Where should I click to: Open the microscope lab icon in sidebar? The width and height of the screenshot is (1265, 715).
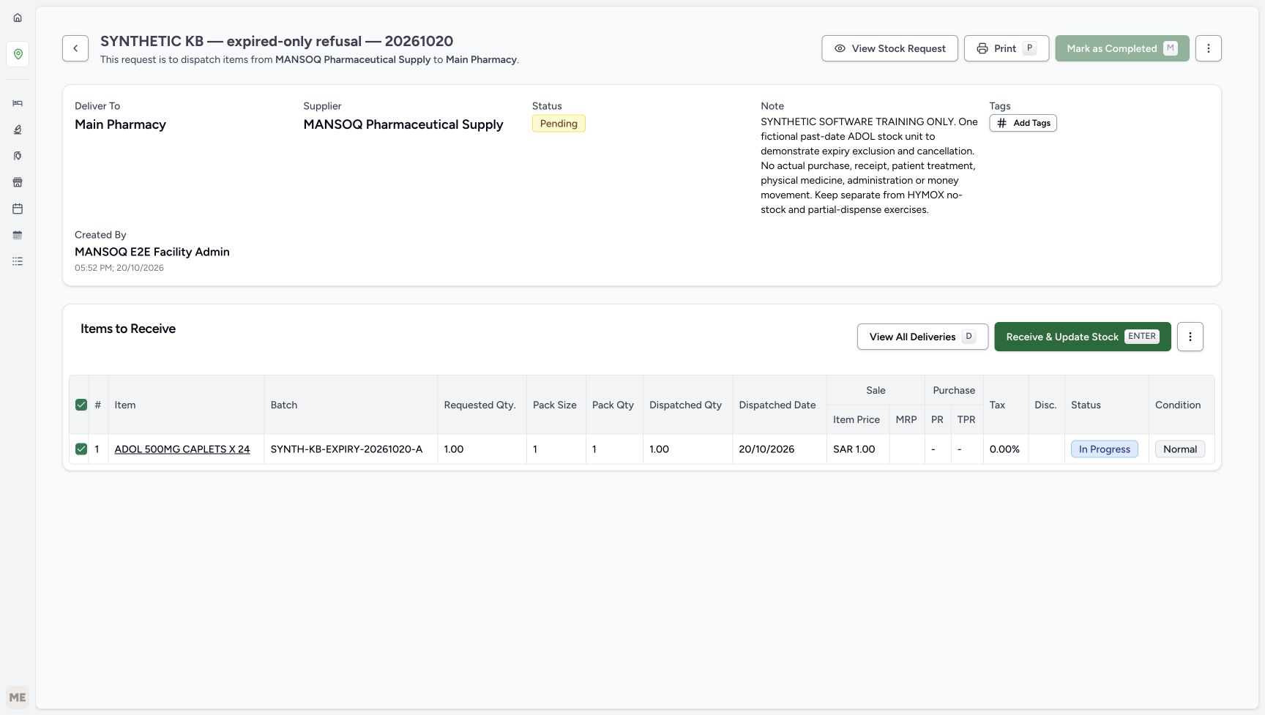coord(18,130)
